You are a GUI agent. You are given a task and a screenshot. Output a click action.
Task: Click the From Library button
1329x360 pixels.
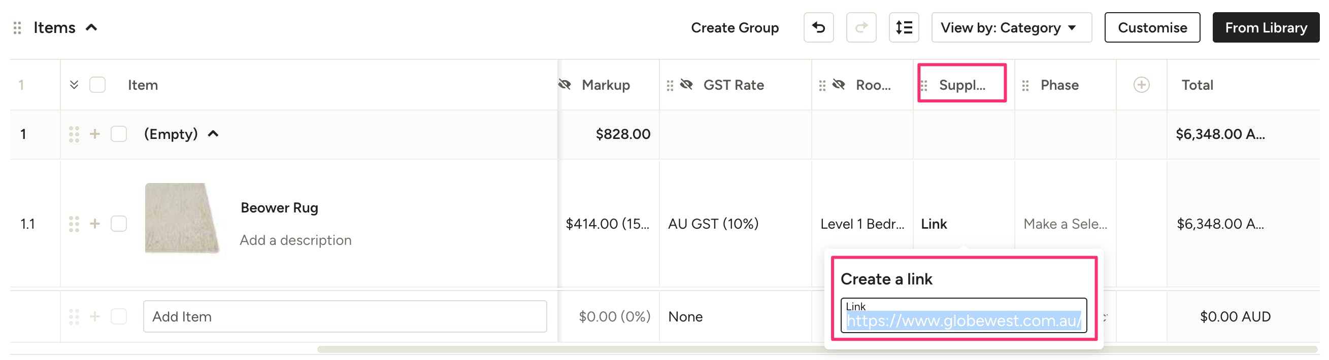(1265, 28)
